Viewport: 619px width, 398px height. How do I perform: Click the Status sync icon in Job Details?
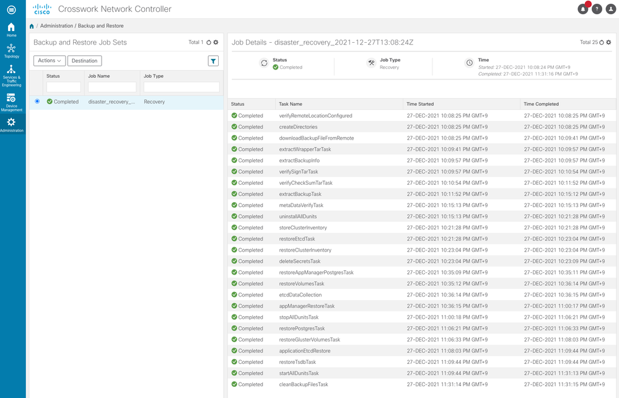coord(264,63)
